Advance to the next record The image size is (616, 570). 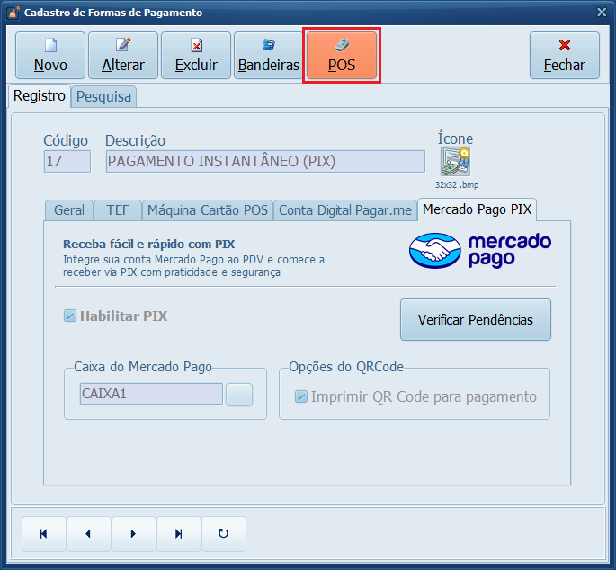pyautogui.click(x=133, y=533)
